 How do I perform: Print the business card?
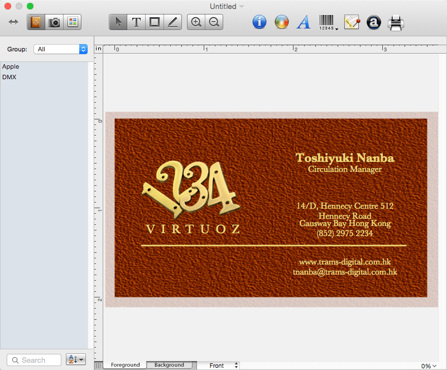pyautogui.click(x=396, y=22)
